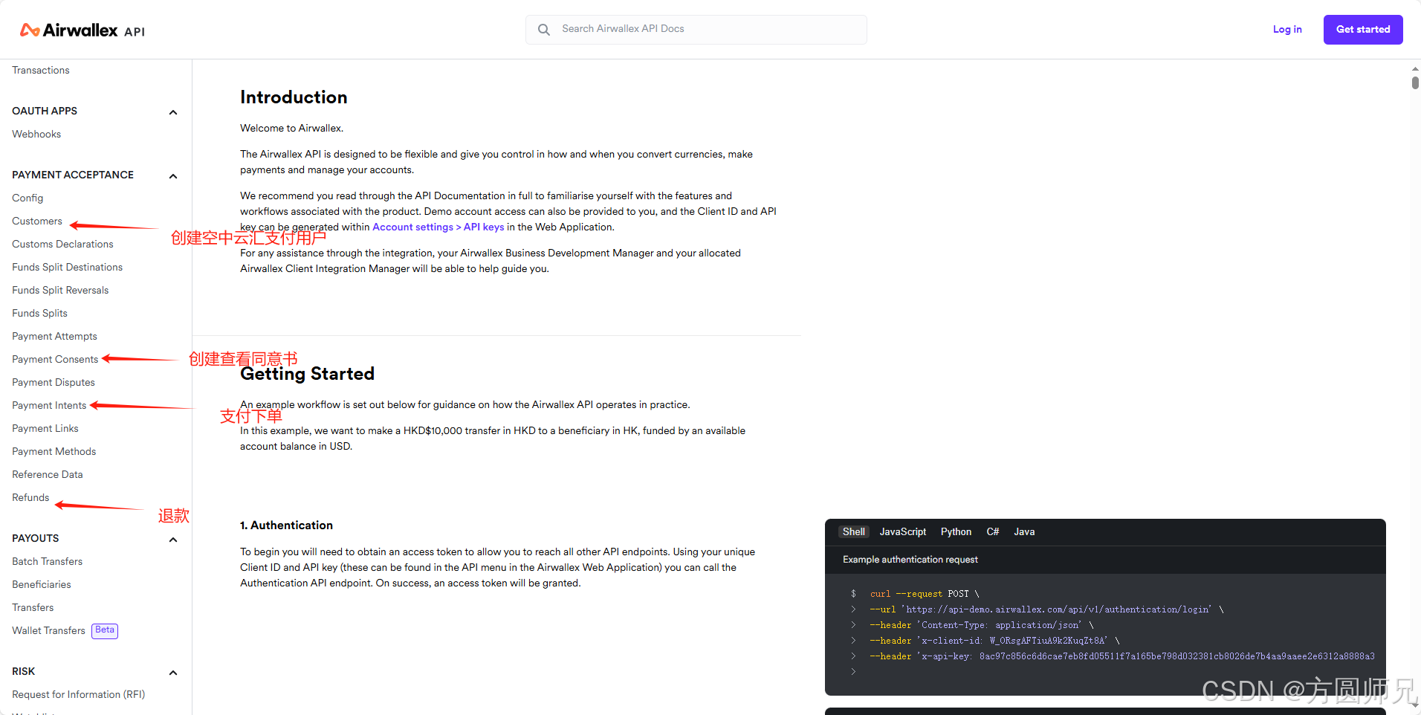Open Batch Transfers page
The width and height of the screenshot is (1421, 715).
click(x=47, y=561)
